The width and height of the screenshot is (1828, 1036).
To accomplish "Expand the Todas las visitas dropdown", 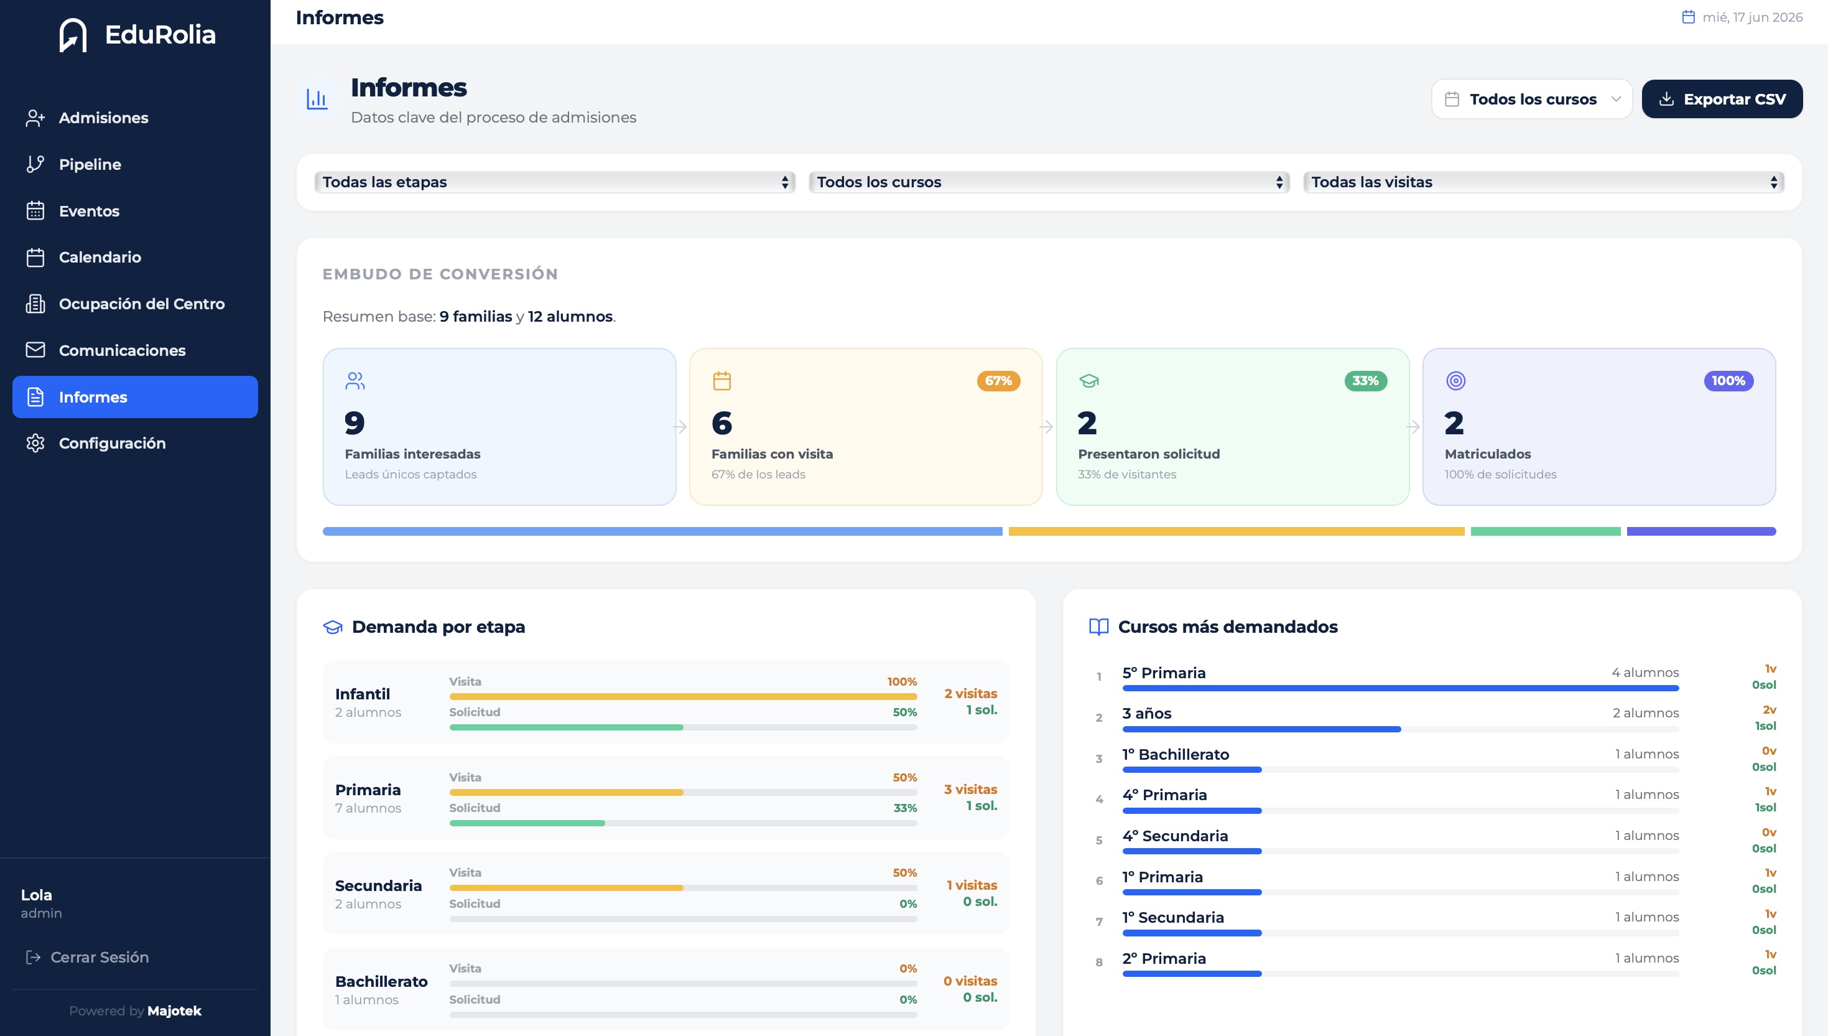I will pos(1543,182).
